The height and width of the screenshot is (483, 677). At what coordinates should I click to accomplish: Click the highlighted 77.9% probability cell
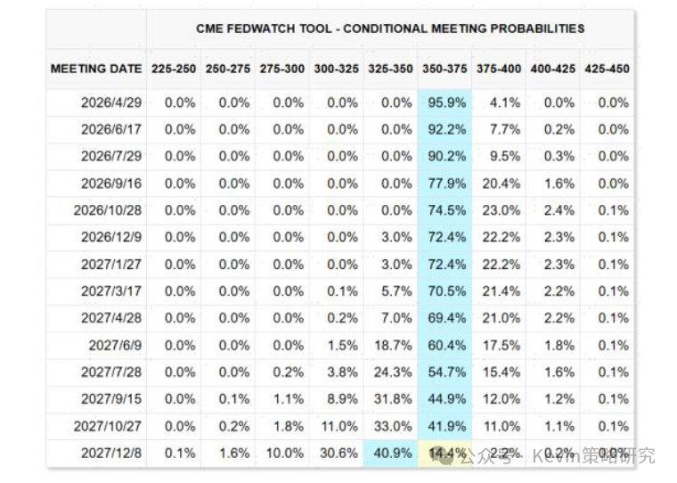[x=446, y=184]
